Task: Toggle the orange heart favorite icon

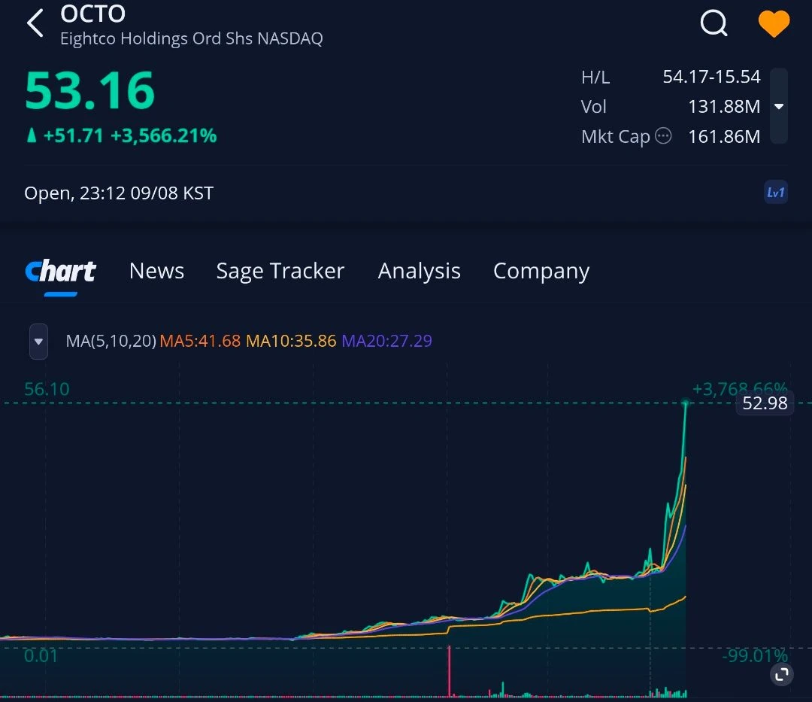Action: (774, 24)
